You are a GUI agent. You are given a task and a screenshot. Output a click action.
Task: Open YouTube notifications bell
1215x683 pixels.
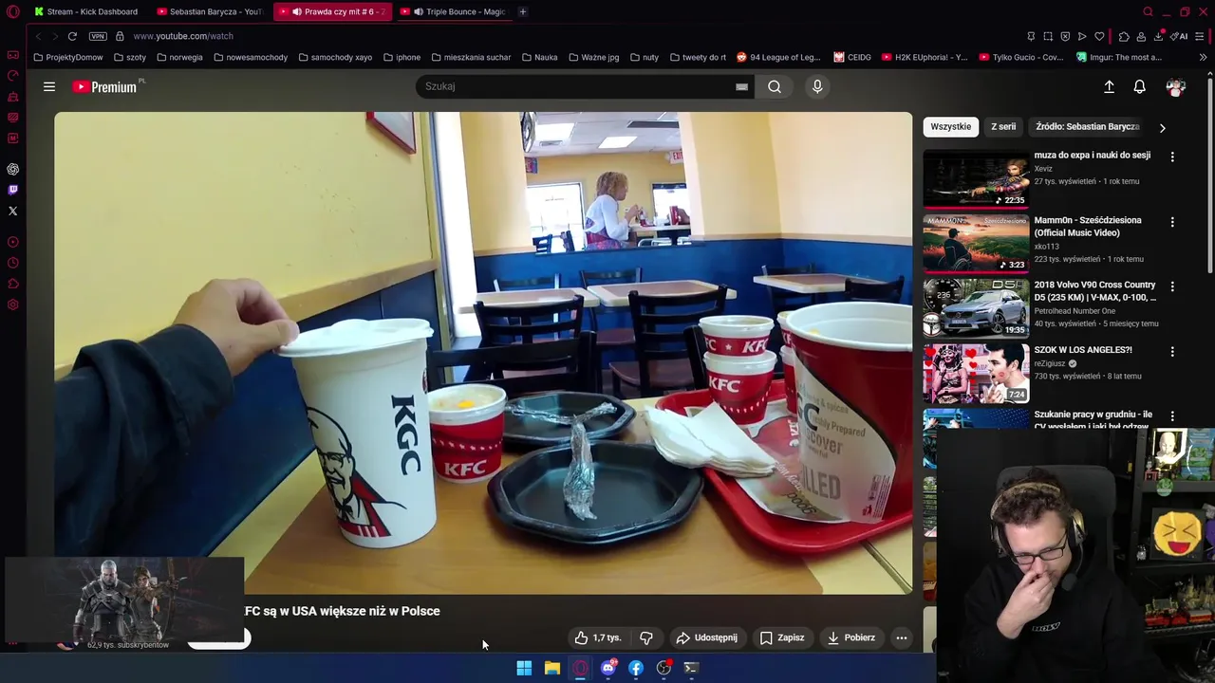pyautogui.click(x=1139, y=86)
